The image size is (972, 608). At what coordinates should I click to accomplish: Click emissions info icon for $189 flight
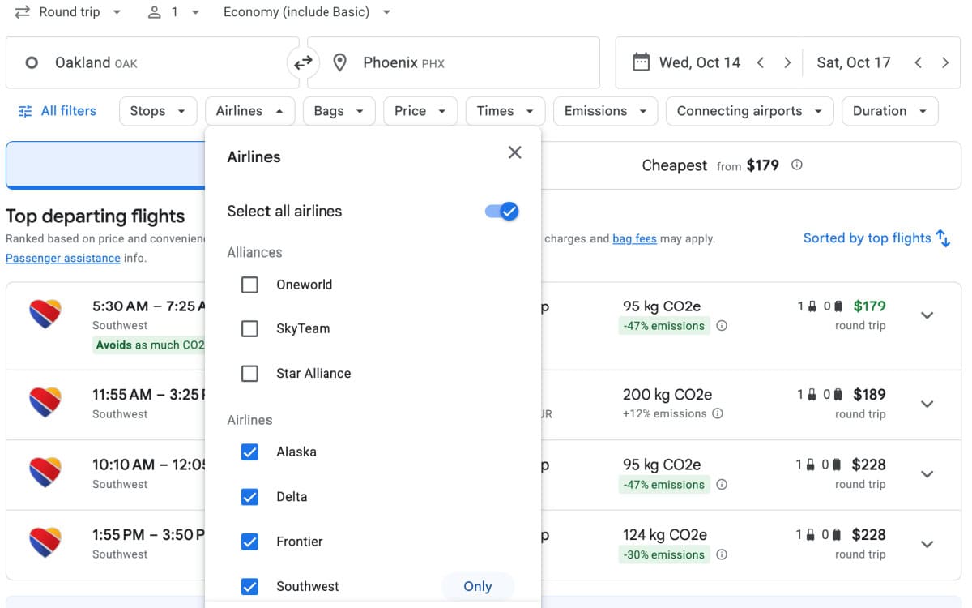718,413
